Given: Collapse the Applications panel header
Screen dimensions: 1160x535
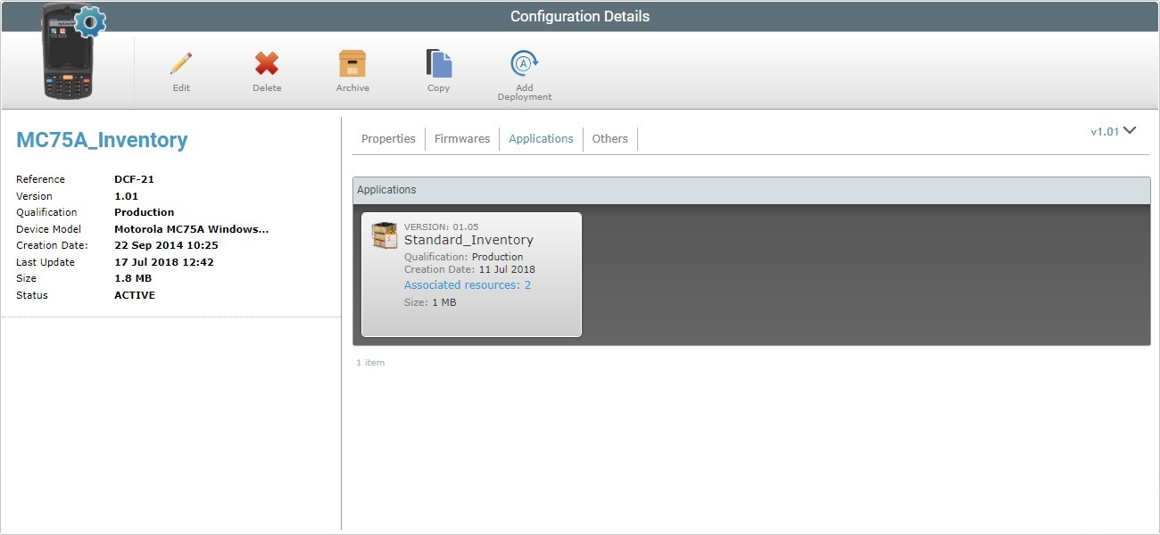Looking at the screenshot, I should (x=387, y=189).
